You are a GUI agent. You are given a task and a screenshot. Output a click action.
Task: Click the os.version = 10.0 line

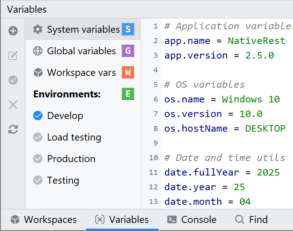click(x=214, y=114)
